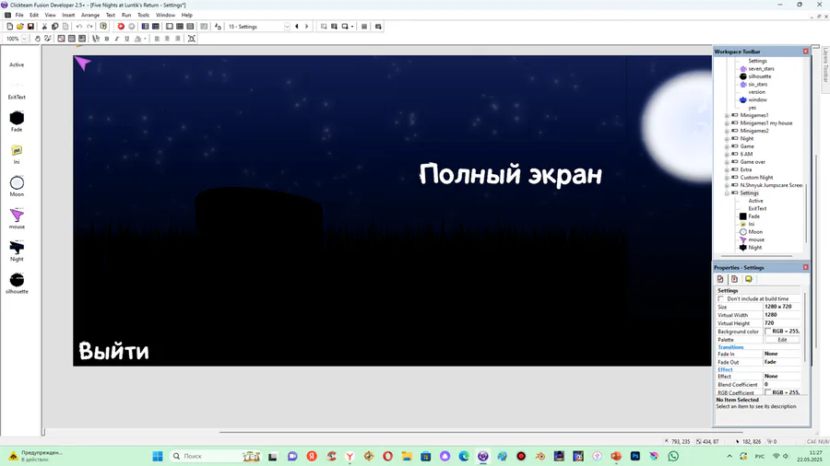
Task: Click the Background color swatch in Properties
Action: [x=768, y=332]
